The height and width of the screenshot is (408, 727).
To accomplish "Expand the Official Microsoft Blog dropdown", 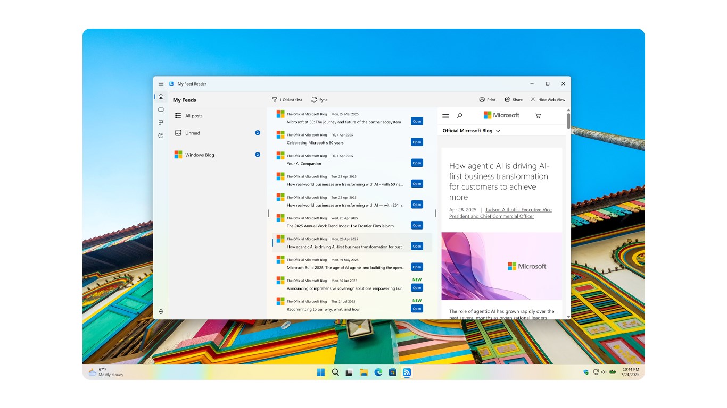I will tap(470, 130).
